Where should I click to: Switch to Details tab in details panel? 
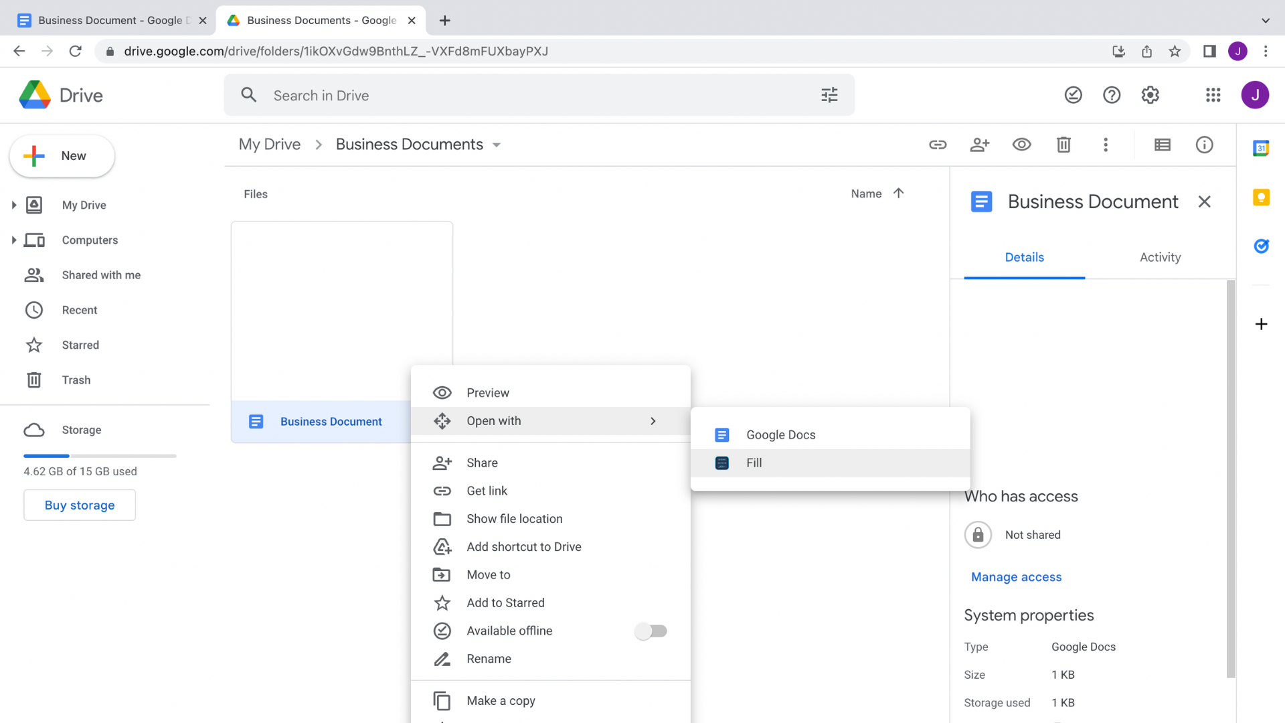click(x=1025, y=257)
